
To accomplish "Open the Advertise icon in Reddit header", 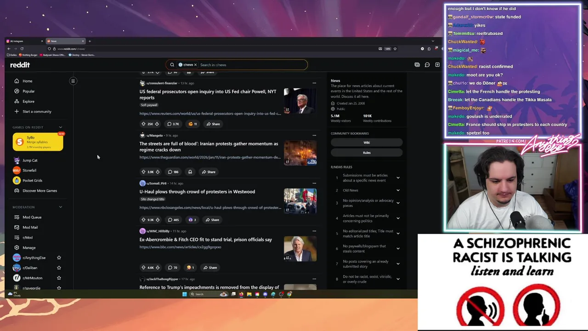I will tap(417, 65).
